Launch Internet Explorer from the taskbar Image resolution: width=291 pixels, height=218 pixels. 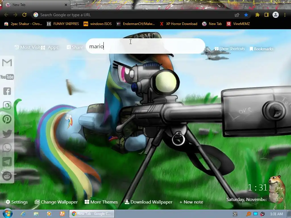click(23, 214)
